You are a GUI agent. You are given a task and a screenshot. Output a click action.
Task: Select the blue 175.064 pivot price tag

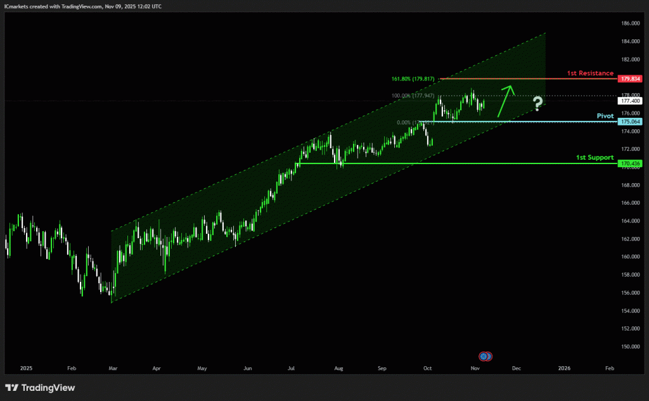631,121
